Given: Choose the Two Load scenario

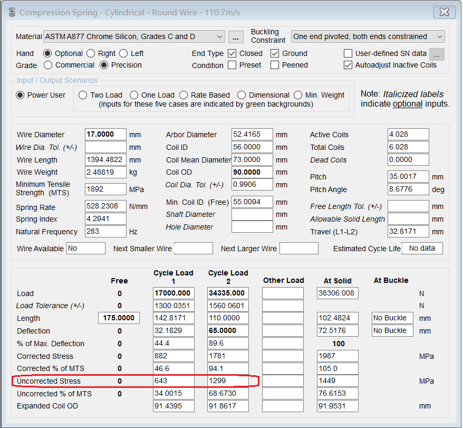Looking at the screenshot, I should click(83, 95).
